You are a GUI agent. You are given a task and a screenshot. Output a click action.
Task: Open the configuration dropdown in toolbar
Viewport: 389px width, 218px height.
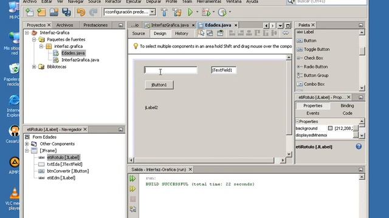[x=153, y=12]
